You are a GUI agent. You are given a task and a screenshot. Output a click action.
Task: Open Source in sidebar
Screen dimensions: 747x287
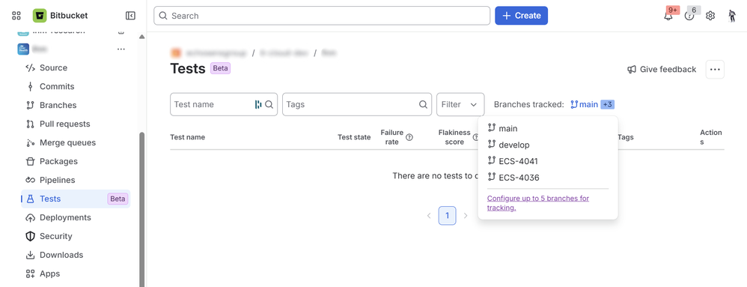76,67
